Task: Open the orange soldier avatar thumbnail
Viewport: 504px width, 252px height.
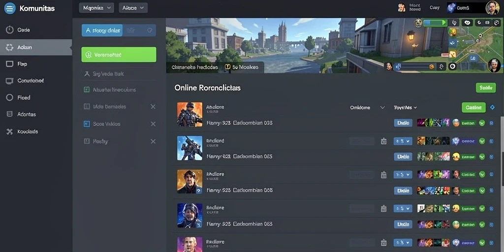Action: tap(189, 114)
